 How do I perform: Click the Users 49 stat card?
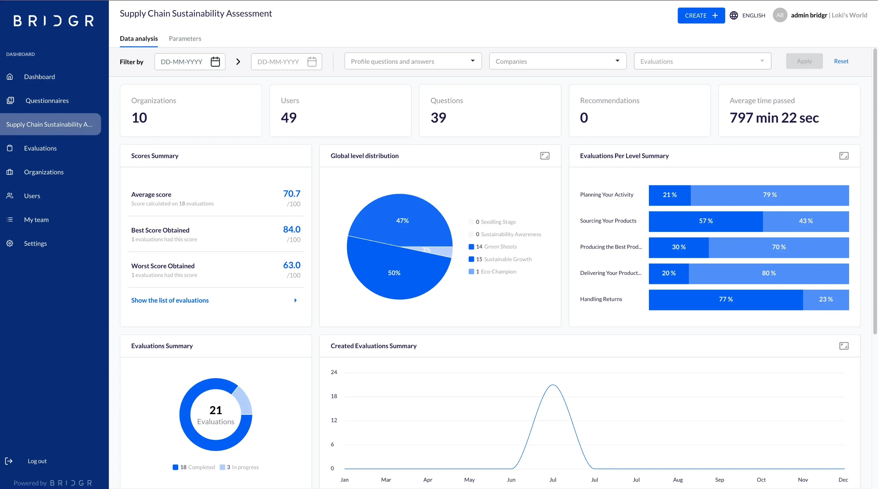341,110
